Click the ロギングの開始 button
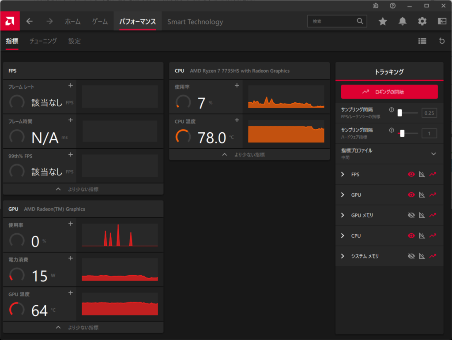Screen dimensions: 452x340 [389, 92]
